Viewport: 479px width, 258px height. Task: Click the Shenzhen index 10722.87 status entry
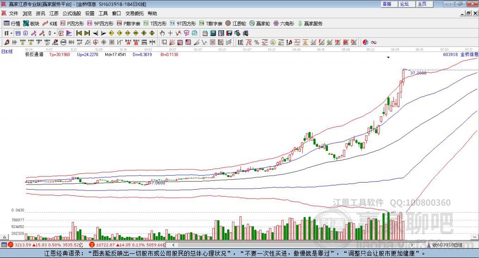(127, 245)
